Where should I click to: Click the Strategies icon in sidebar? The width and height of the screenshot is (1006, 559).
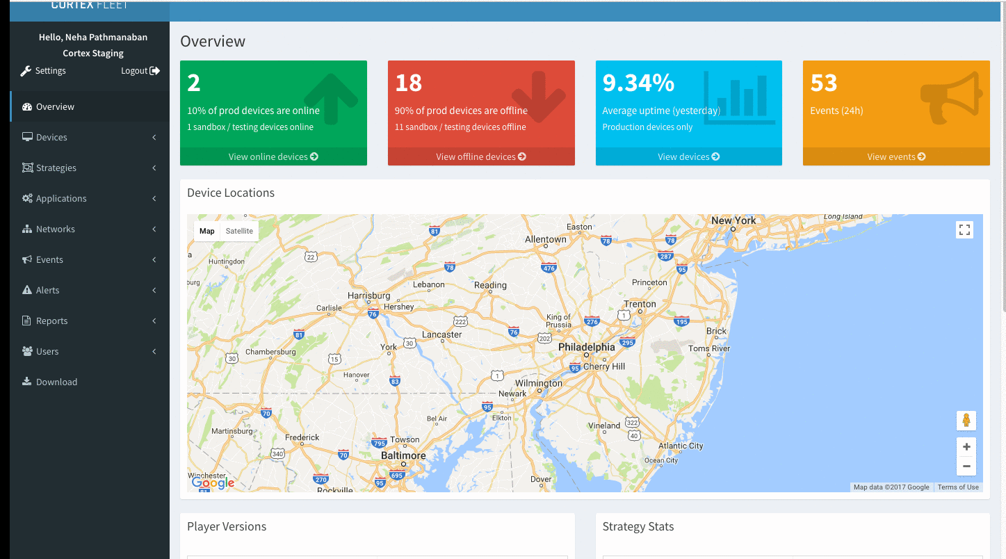pos(27,168)
